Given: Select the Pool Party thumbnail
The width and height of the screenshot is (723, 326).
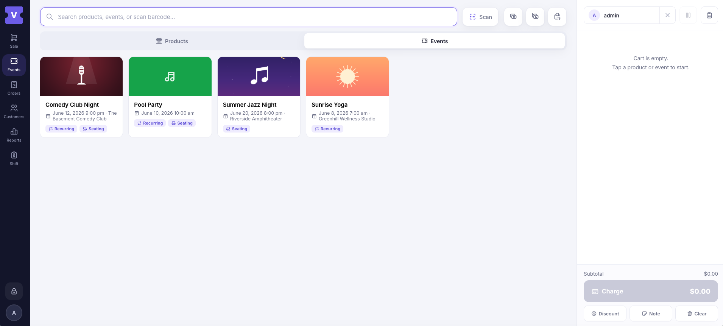Looking at the screenshot, I should point(170,76).
